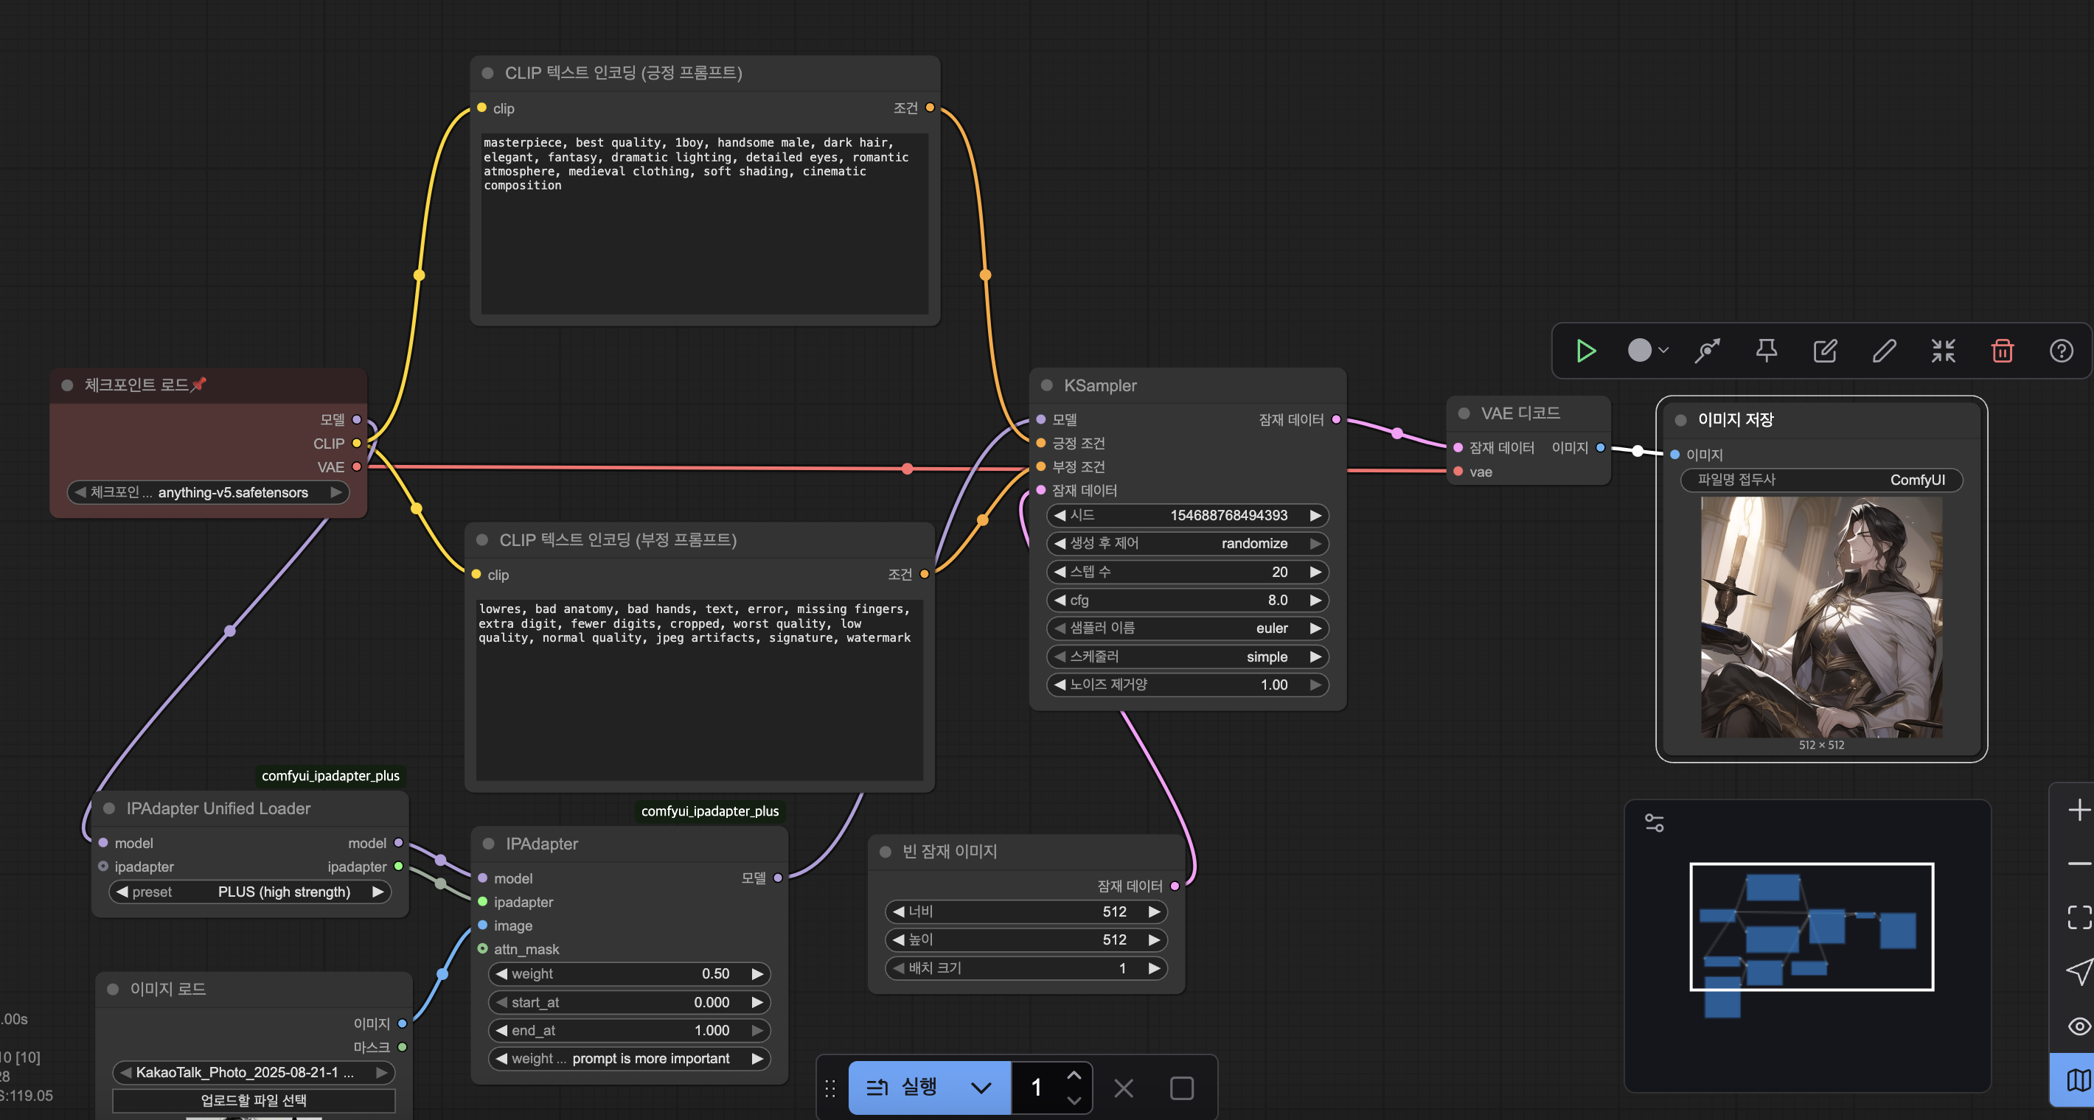
Task: Click the IPAdapter weight 0.50 slider
Action: tap(629, 974)
